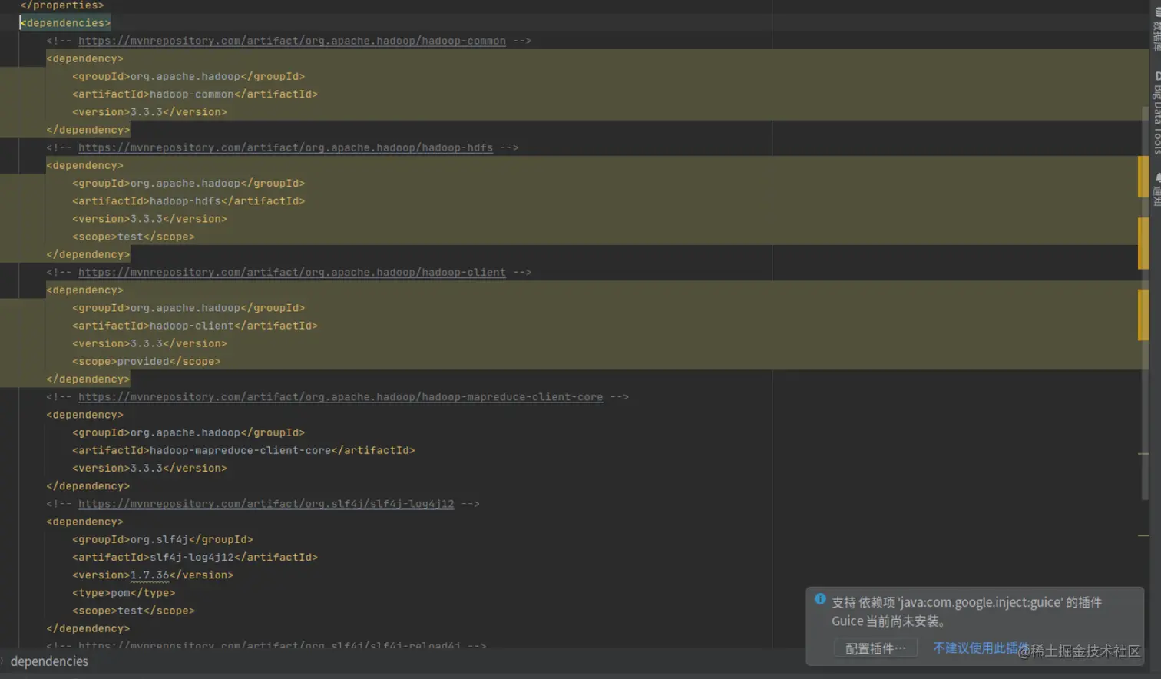Click the <type>pom</type> line
The height and width of the screenshot is (679, 1161).
point(124,593)
